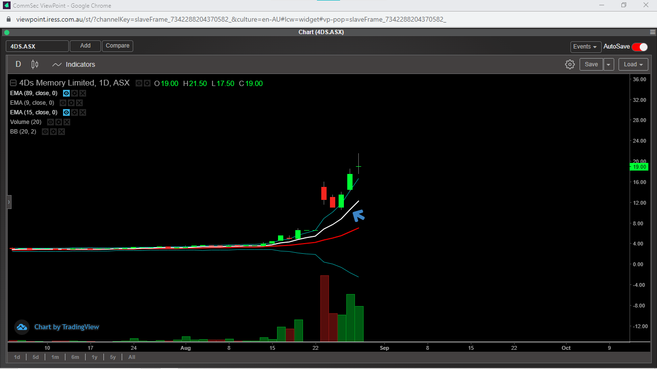Image resolution: width=657 pixels, height=369 pixels.
Task: Open settings gear for 4Ds Memory Limited series
Action: point(147,83)
